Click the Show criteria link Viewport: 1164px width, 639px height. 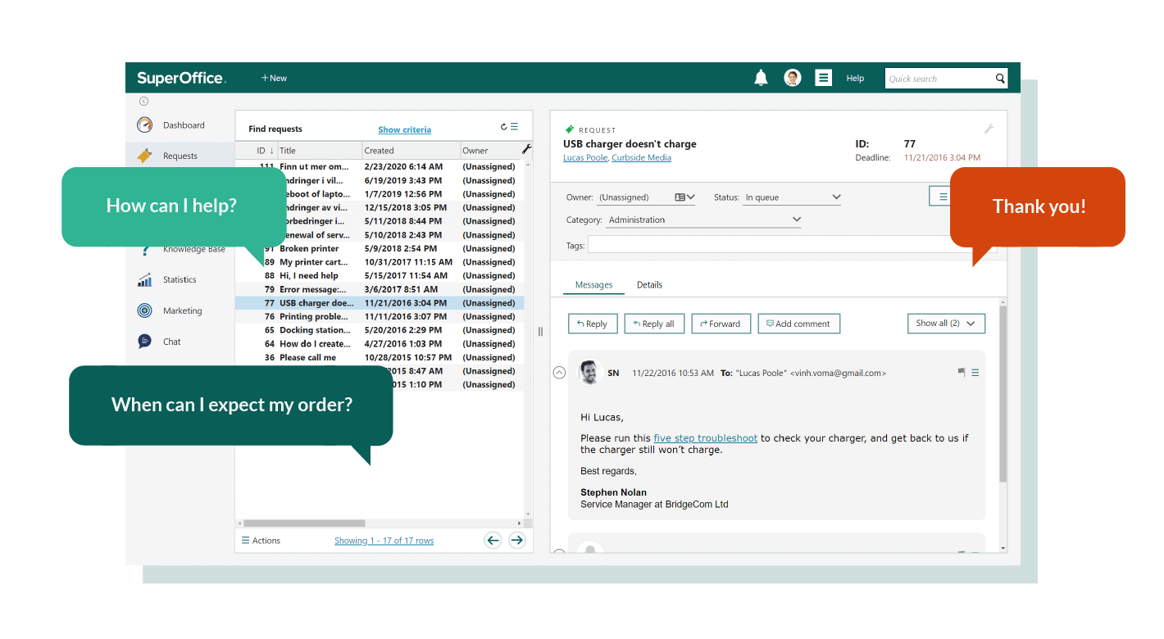coord(404,129)
